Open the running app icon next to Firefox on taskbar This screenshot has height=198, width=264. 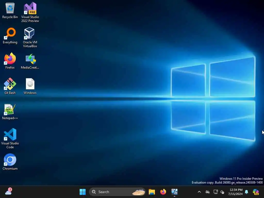(x=175, y=192)
